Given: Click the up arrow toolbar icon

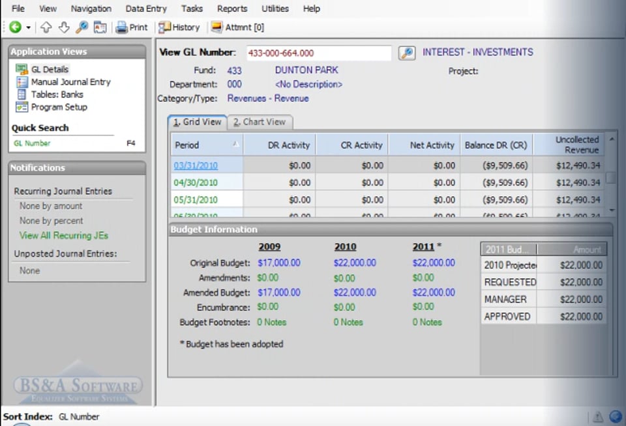Looking at the screenshot, I should pyautogui.click(x=46, y=27).
